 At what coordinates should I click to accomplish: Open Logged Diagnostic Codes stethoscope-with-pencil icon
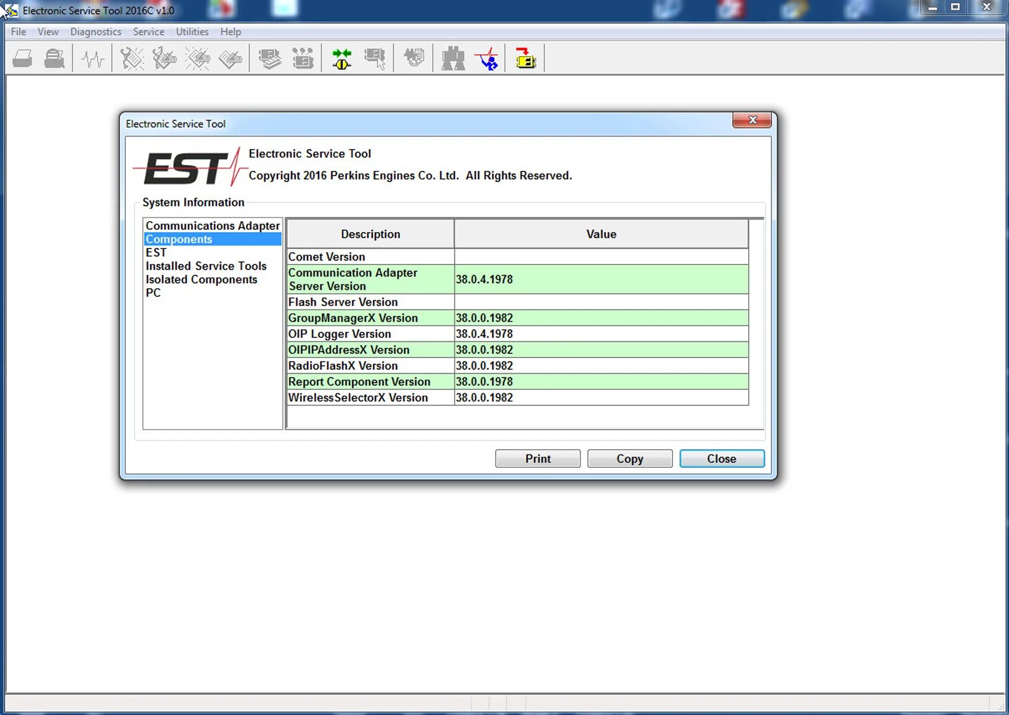pos(165,58)
